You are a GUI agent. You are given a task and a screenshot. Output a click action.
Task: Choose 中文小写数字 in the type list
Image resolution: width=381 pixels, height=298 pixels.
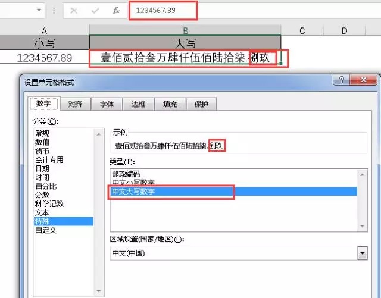(x=133, y=183)
